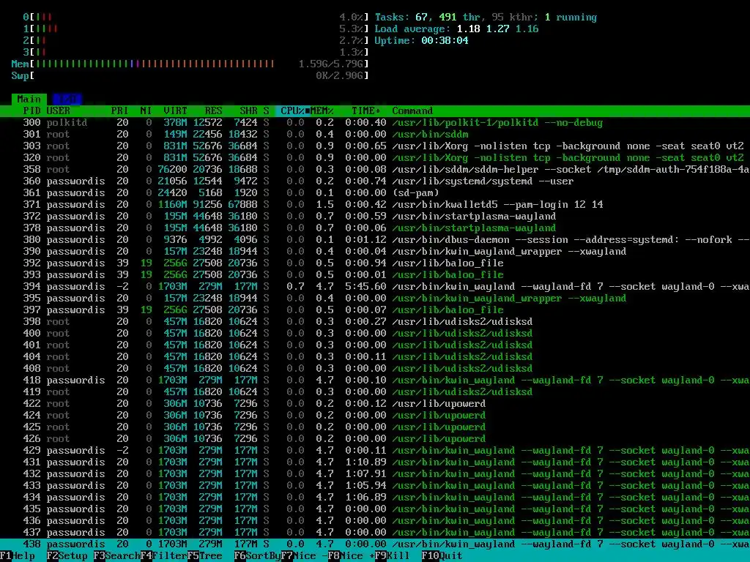Select kwin_wayland thread PID 418
Viewport: 750px width, 562px height.
pos(375,381)
